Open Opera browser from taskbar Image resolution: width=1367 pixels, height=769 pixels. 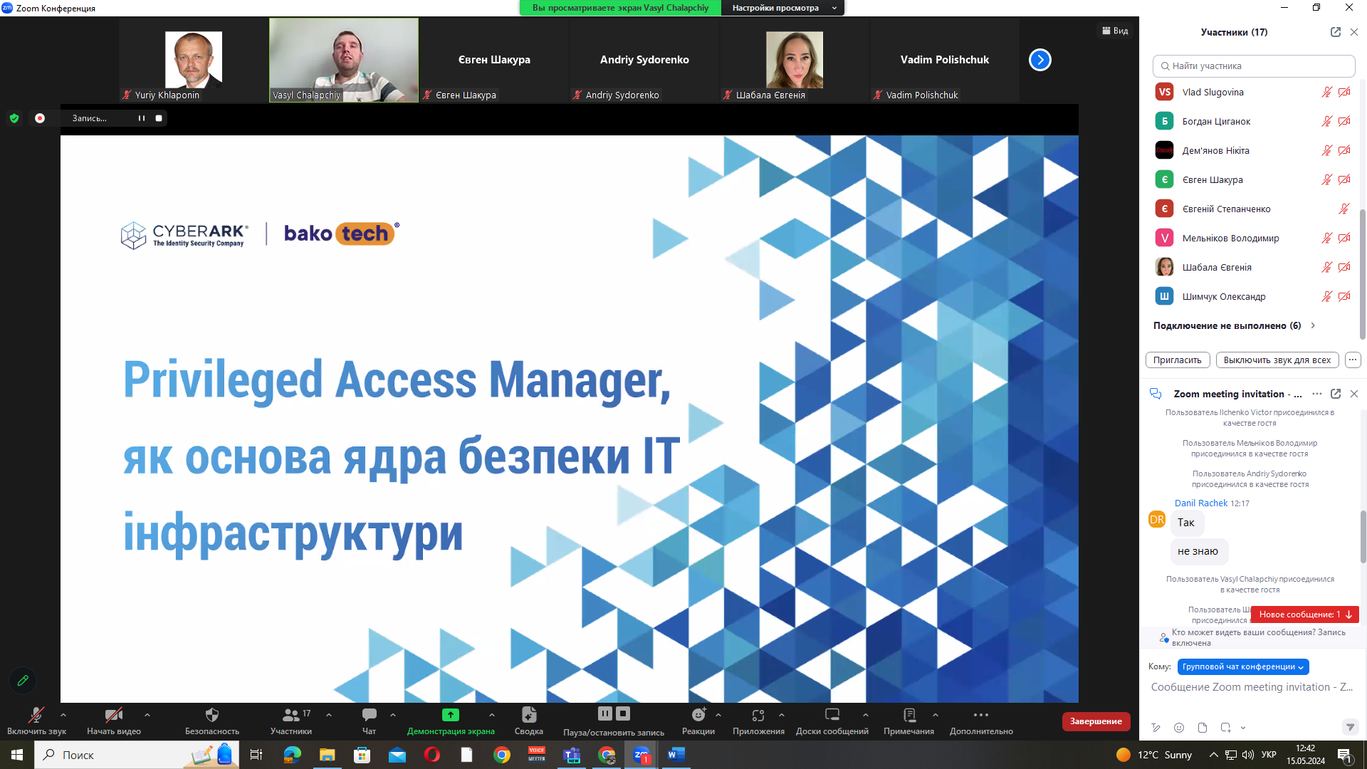[x=431, y=755]
